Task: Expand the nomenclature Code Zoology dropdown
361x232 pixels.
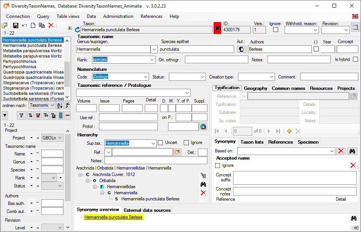Action: click(144, 77)
